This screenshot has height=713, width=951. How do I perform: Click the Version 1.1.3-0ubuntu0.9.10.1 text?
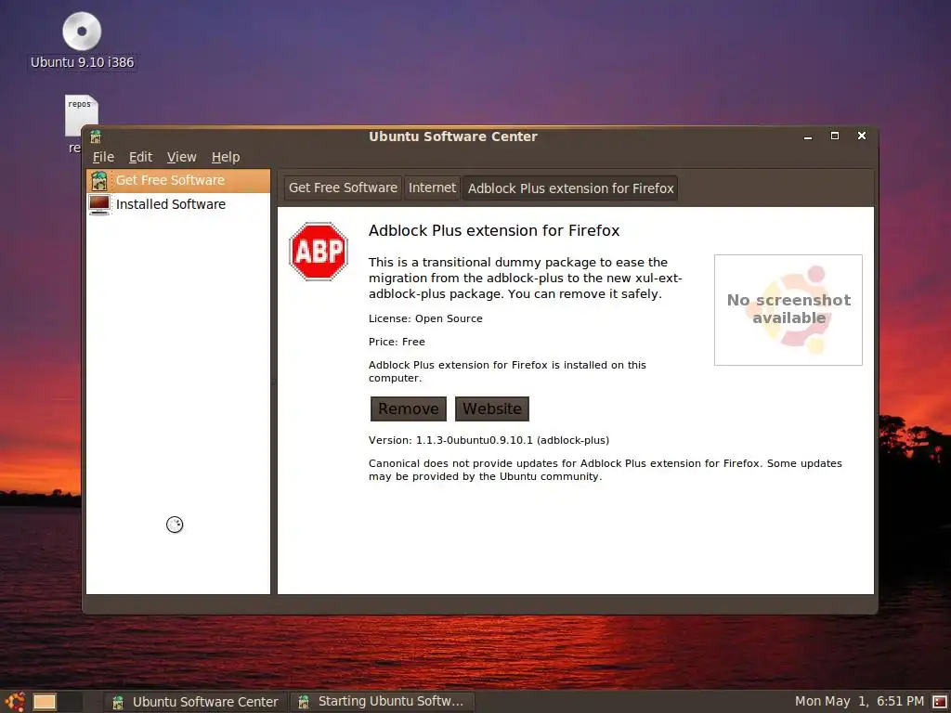[489, 440]
